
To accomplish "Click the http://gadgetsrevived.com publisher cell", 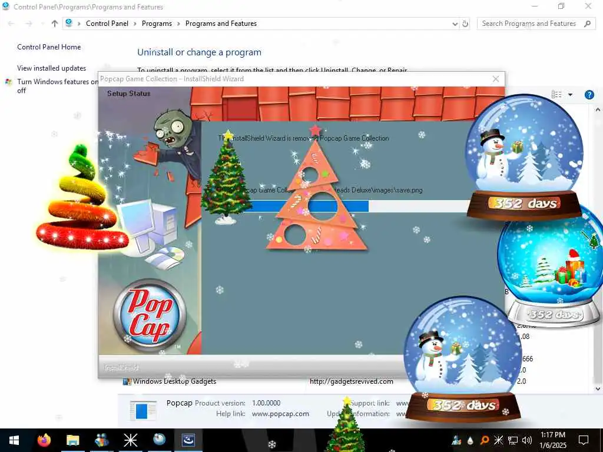I will (352, 381).
